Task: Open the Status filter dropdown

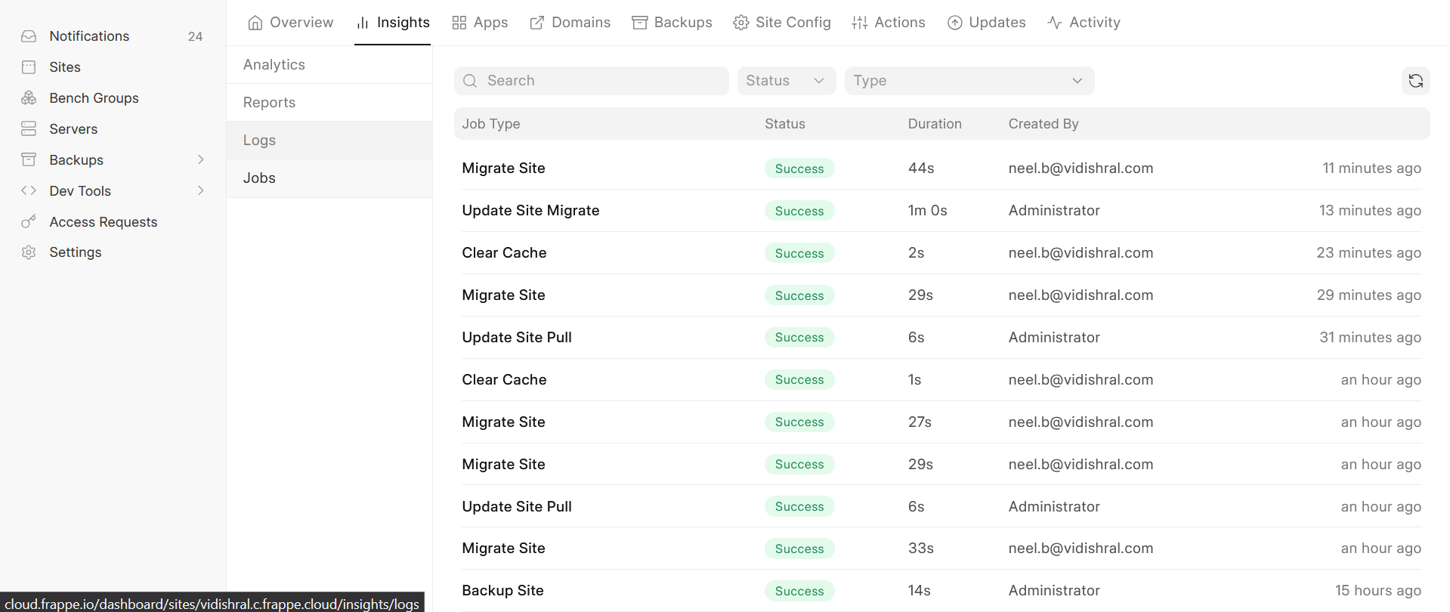Action: pyautogui.click(x=786, y=81)
